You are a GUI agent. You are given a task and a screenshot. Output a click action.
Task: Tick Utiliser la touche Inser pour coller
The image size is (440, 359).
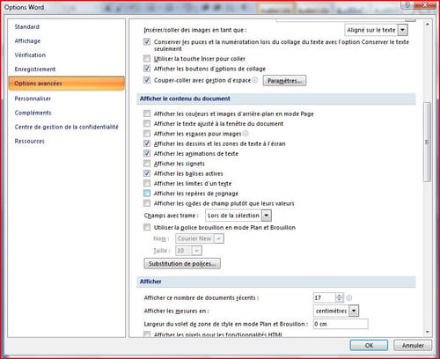tap(147, 59)
